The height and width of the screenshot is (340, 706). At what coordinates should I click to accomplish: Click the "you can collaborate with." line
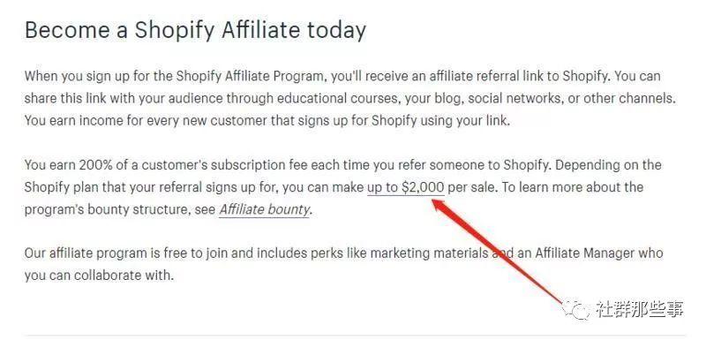click(99, 276)
